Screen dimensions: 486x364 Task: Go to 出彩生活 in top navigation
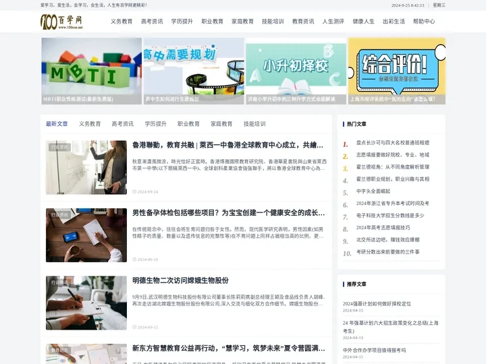[x=394, y=22]
